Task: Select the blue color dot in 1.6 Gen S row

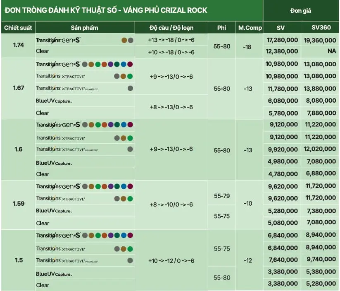Action: 124,125
